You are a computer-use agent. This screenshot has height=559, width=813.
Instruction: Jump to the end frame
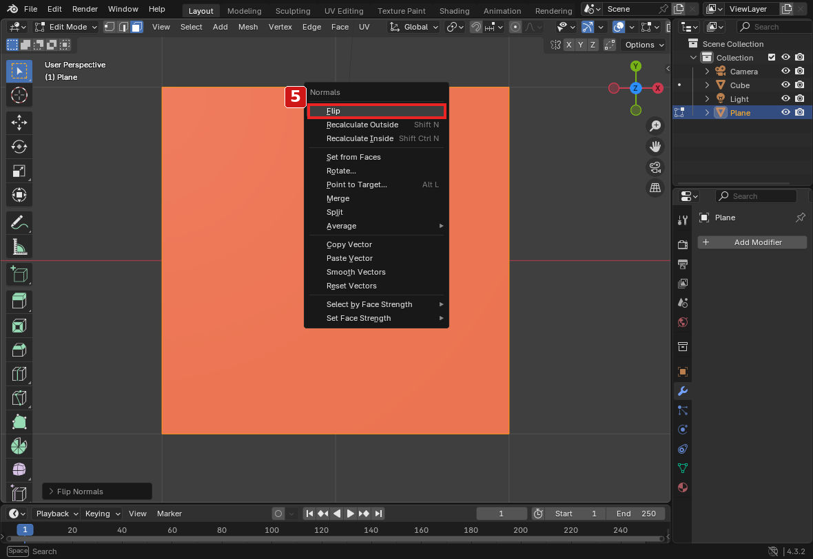[378, 514]
